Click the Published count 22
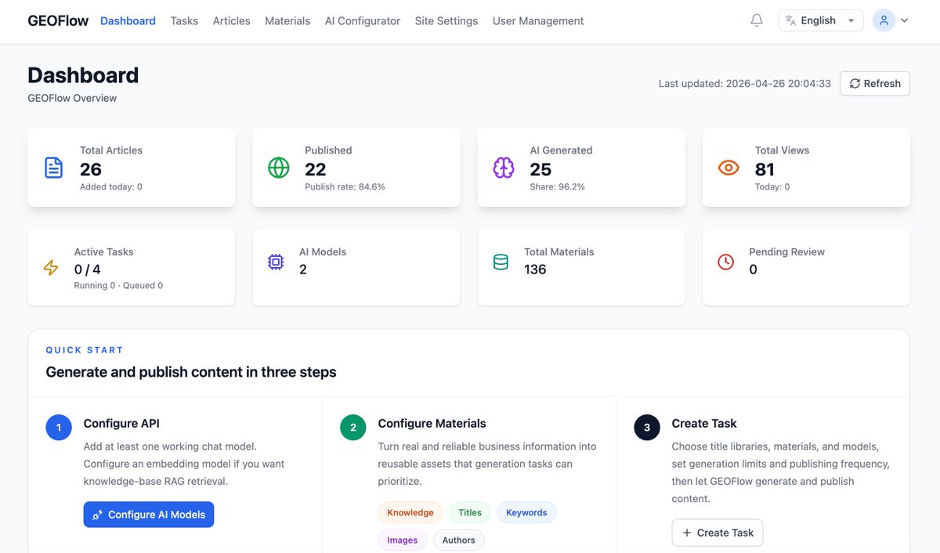This screenshot has width=940, height=553. [316, 169]
